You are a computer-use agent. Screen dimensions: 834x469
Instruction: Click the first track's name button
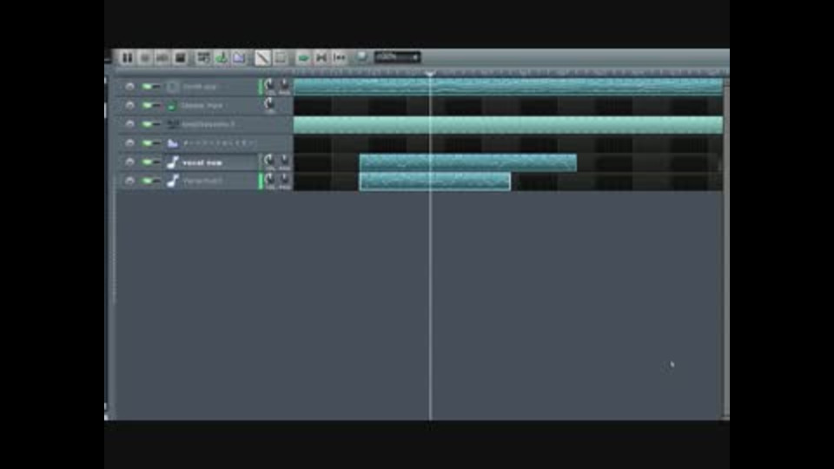click(x=211, y=86)
